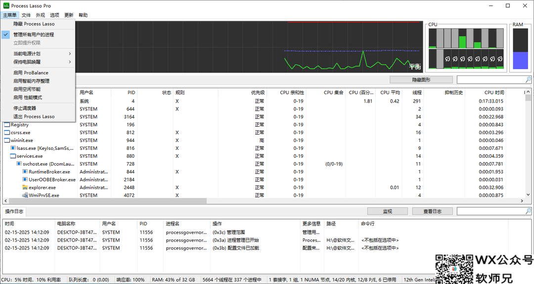Open logs with the 查看日志 button
Image resolution: width=534 pixels, height=284 pixels.
coord(433,212)
